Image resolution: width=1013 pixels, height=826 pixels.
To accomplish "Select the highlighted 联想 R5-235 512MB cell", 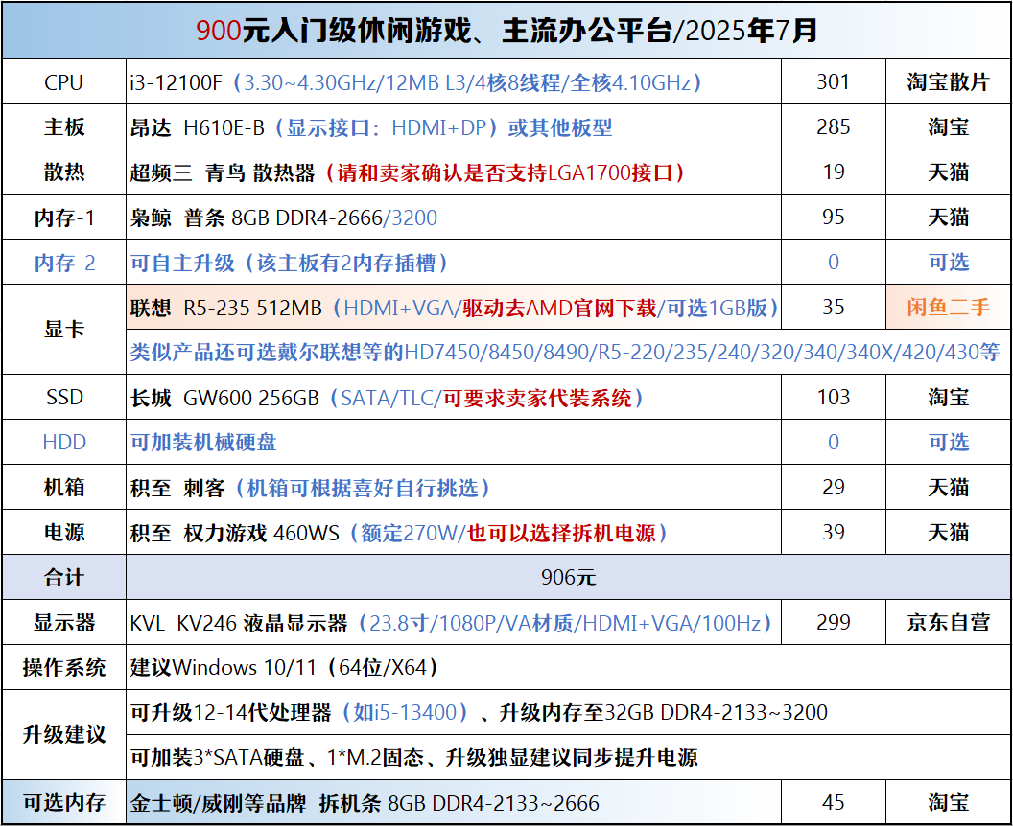I will (x=454, y=308).
